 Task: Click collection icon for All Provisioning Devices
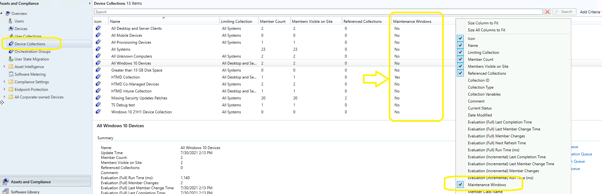pos(98,42)
